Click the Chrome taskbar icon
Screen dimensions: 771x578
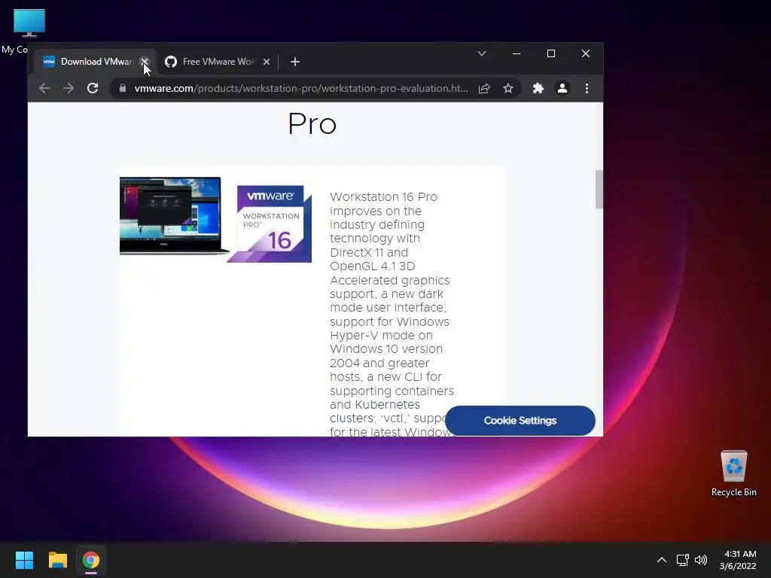91,560
